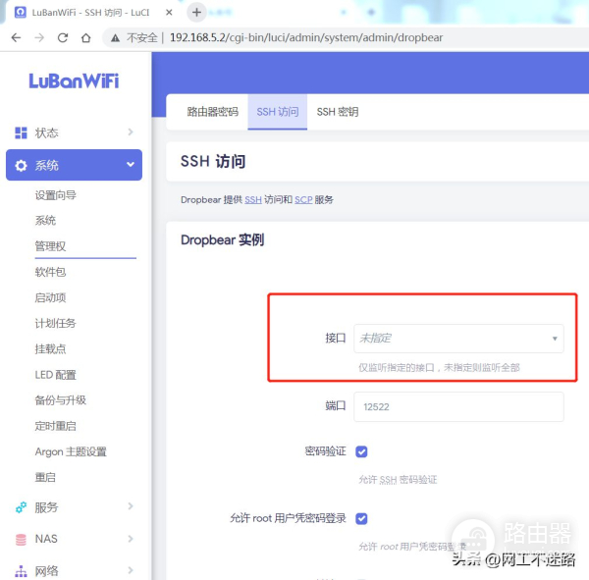Click the 网络 network icon in sidebar
This screenshot has width=589, height=580.
point(21,570)
